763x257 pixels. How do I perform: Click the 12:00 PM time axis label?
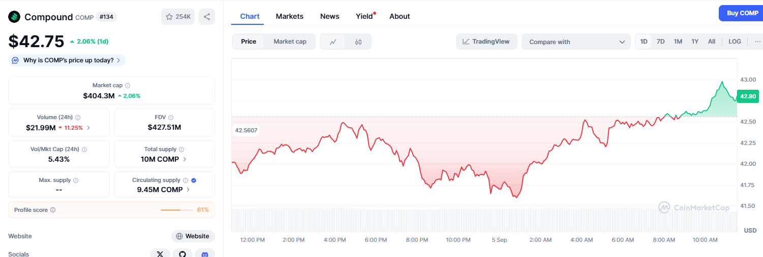pos(253,240)
